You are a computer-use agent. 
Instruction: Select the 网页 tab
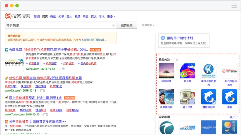45,17
